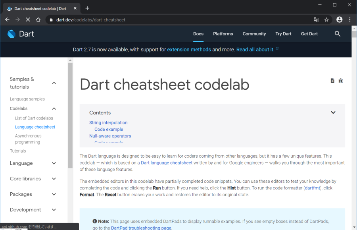Collapse the Samples & tutorials section

tap(54, 83)
